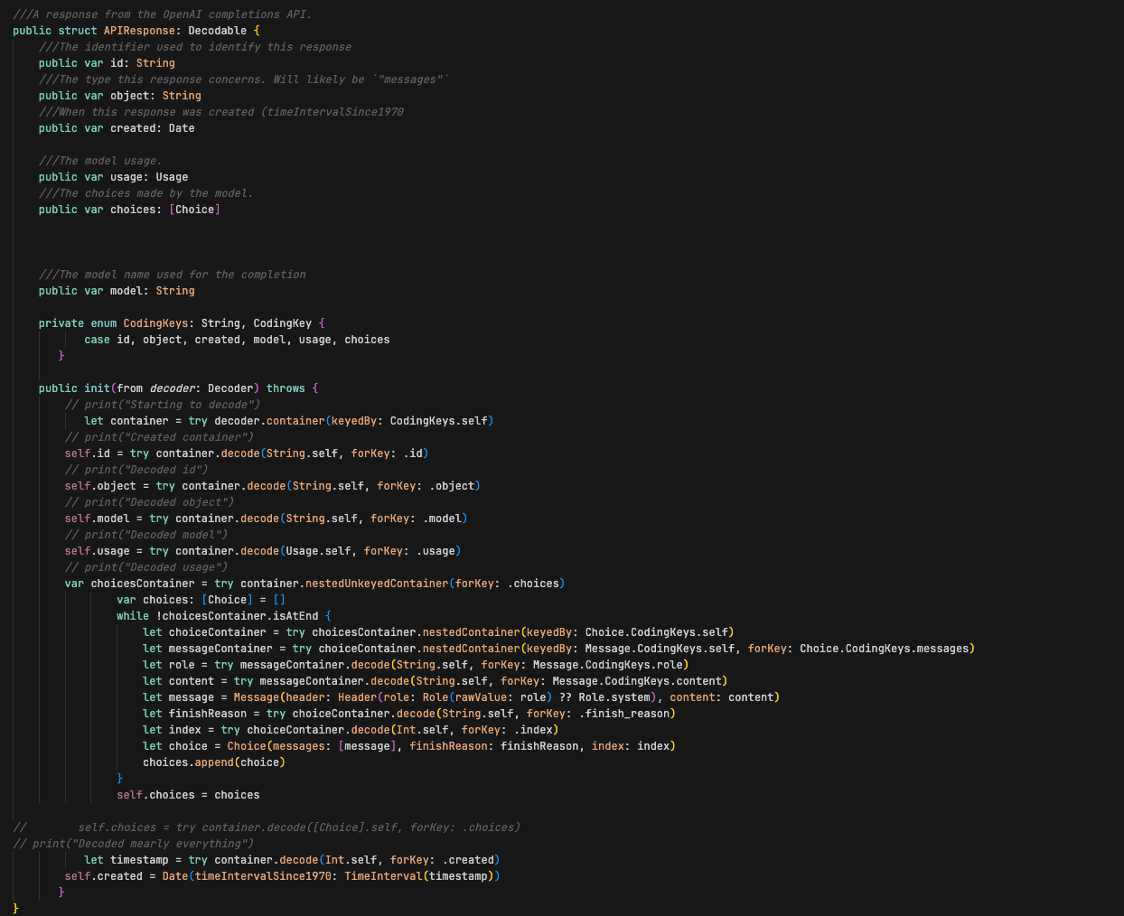Click the struct name APIResponse

pos(139,31)
